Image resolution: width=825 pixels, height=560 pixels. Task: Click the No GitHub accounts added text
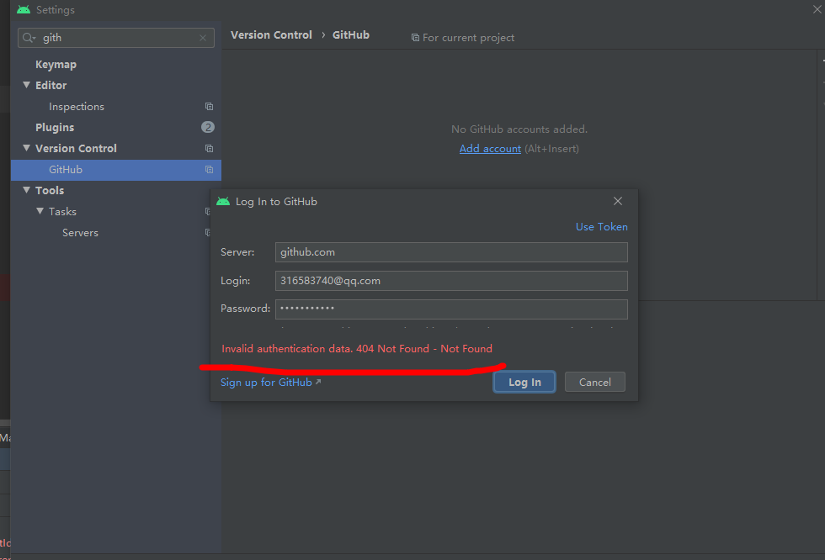tap(519, 129)
